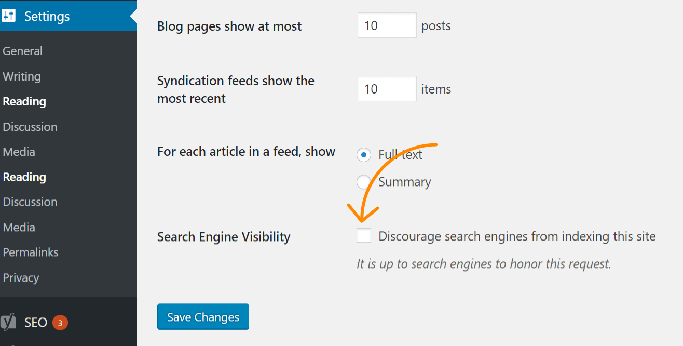Select the Full text radio button
The width and height of the screenshot is (683, 346).
[x=364, y=154]
